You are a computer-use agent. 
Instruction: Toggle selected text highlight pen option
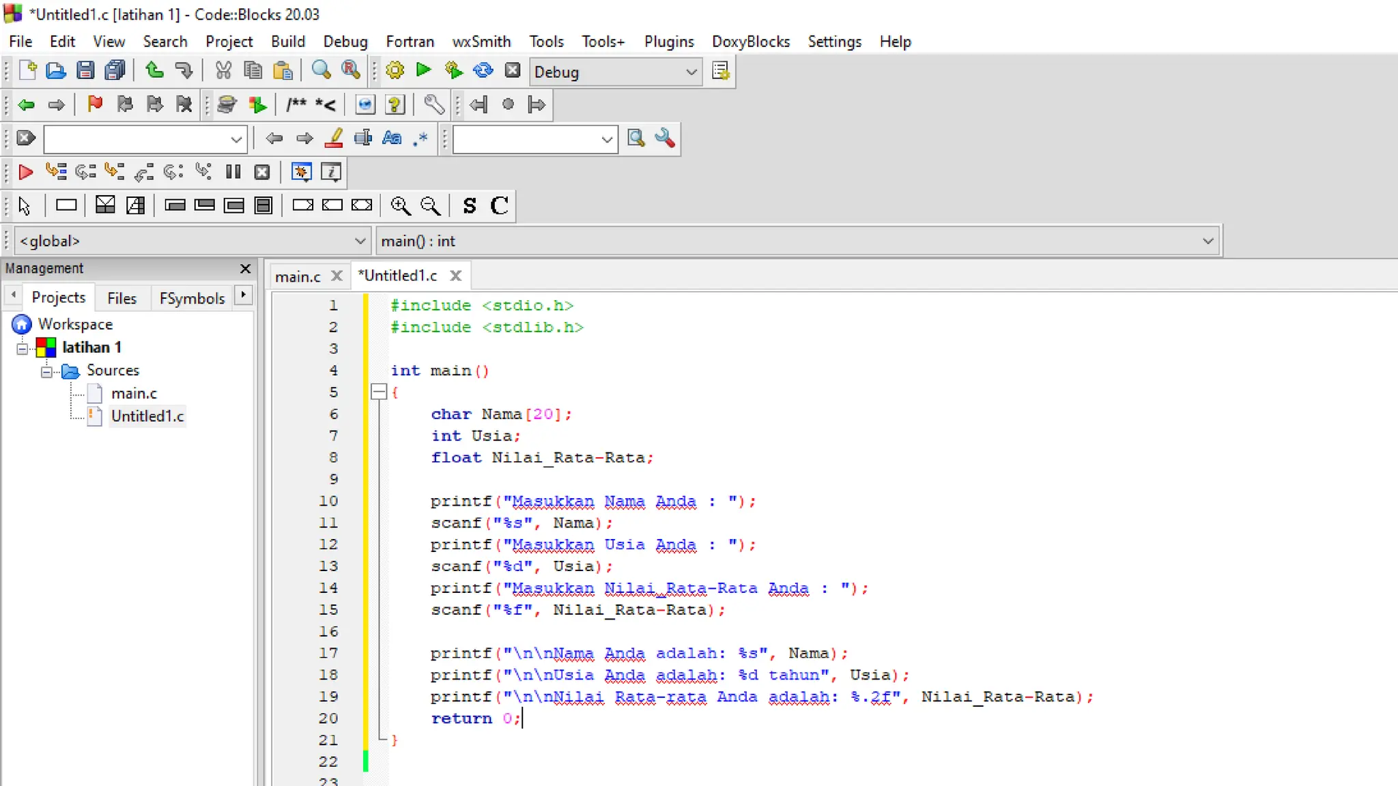pos(334,139)
